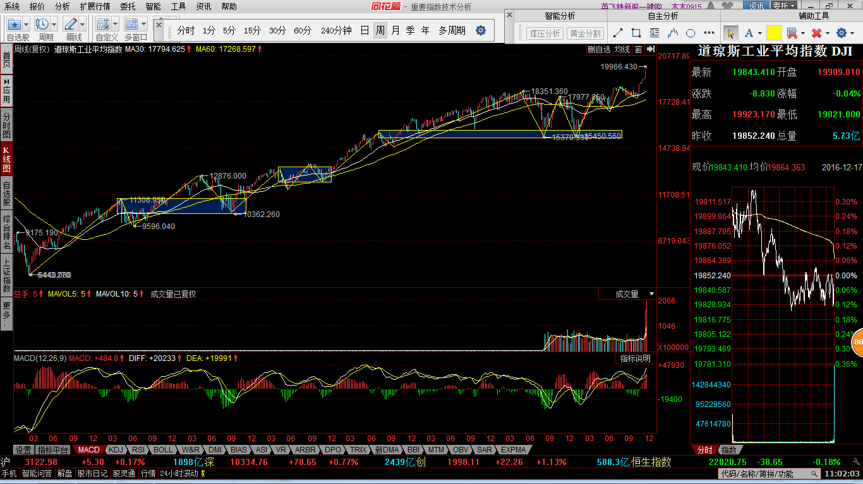This screenshot has height=484, width=863.
Task: Click the 指标说明 button
Action: pyautogui.click(x=635, y=358)
